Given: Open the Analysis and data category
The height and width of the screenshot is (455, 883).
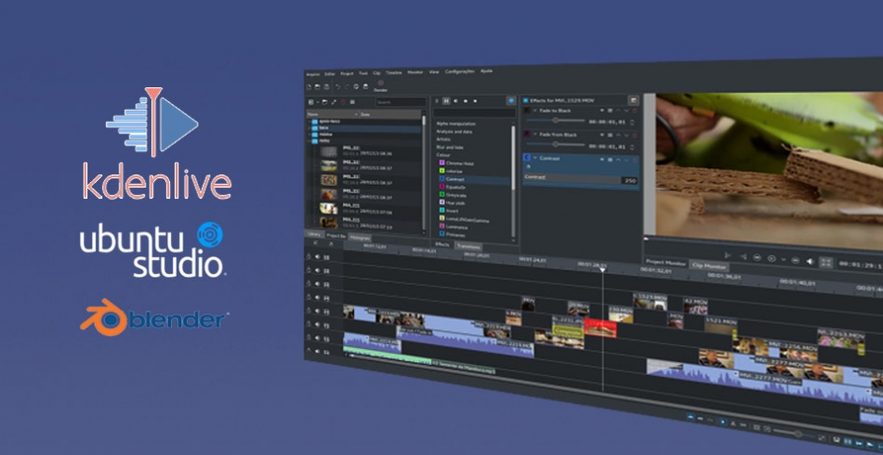Looking at the screenshot, I should pyautogui.click(x=454, y=131).
